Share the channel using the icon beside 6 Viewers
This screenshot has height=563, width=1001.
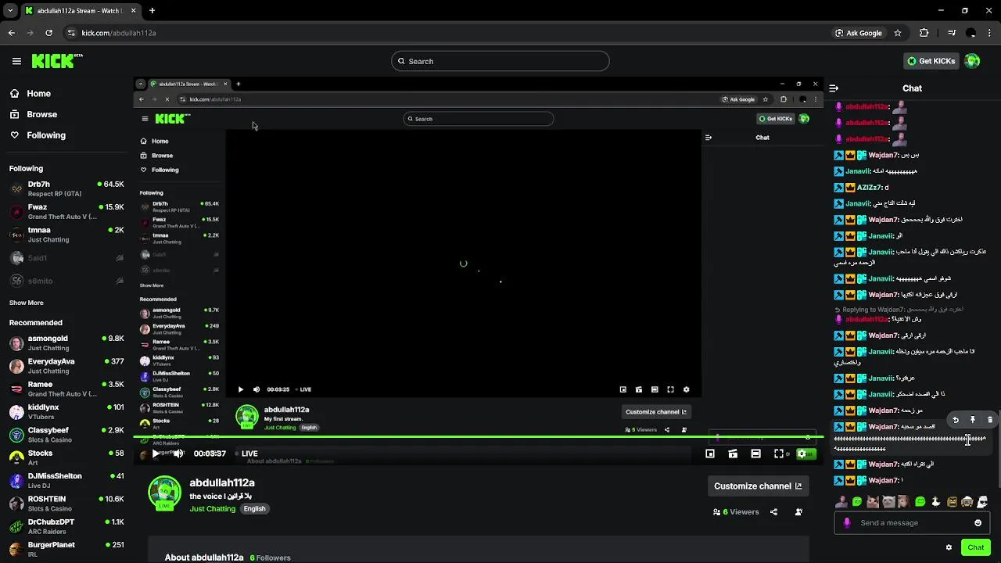pos(773,512)
